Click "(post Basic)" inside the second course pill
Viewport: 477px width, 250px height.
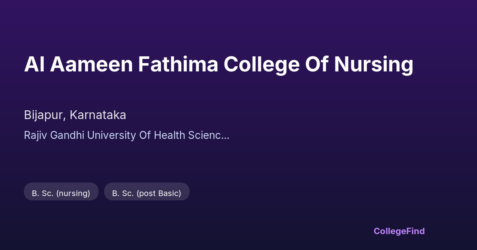(x=159, y=193)
